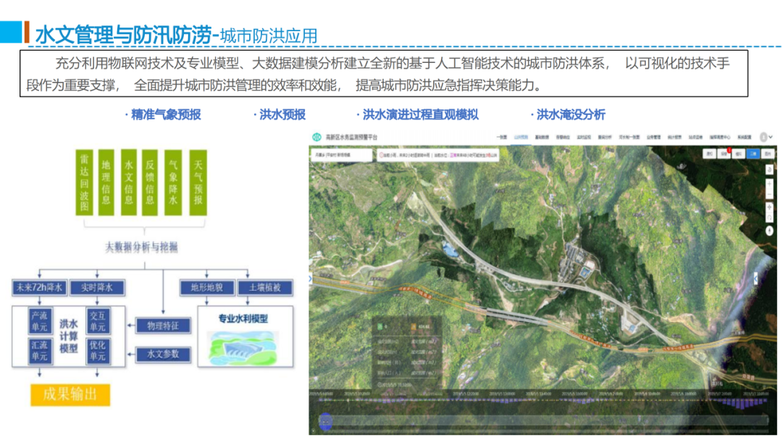Click the 土壤植被 box
The height and width of the screenshot is (440, 782).
pos(265,287)
